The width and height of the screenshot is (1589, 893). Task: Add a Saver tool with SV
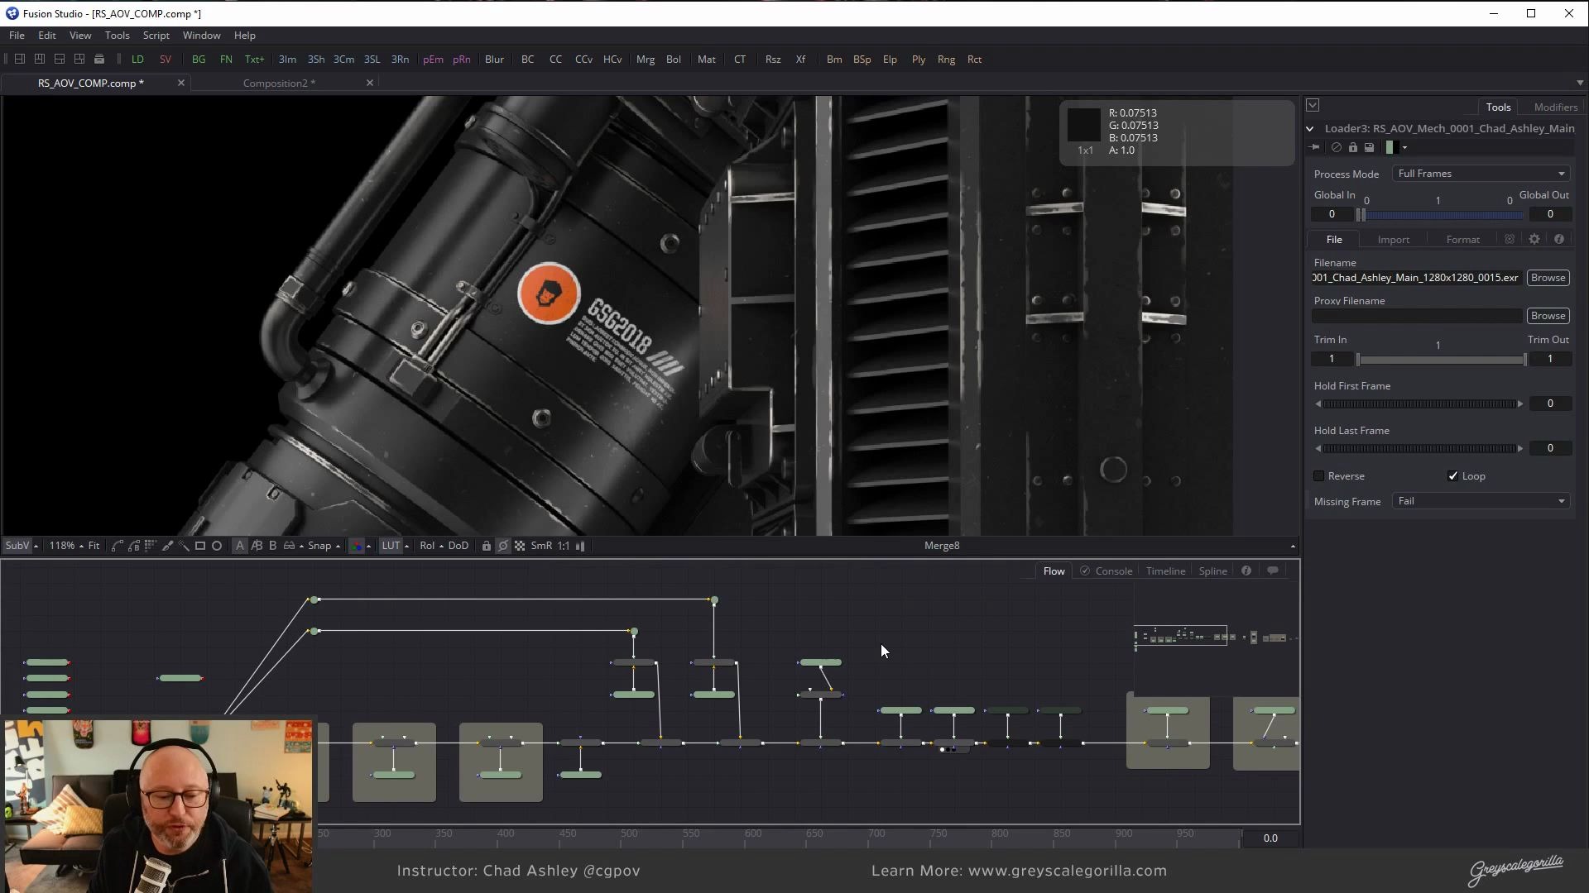(x=166, y=60)
